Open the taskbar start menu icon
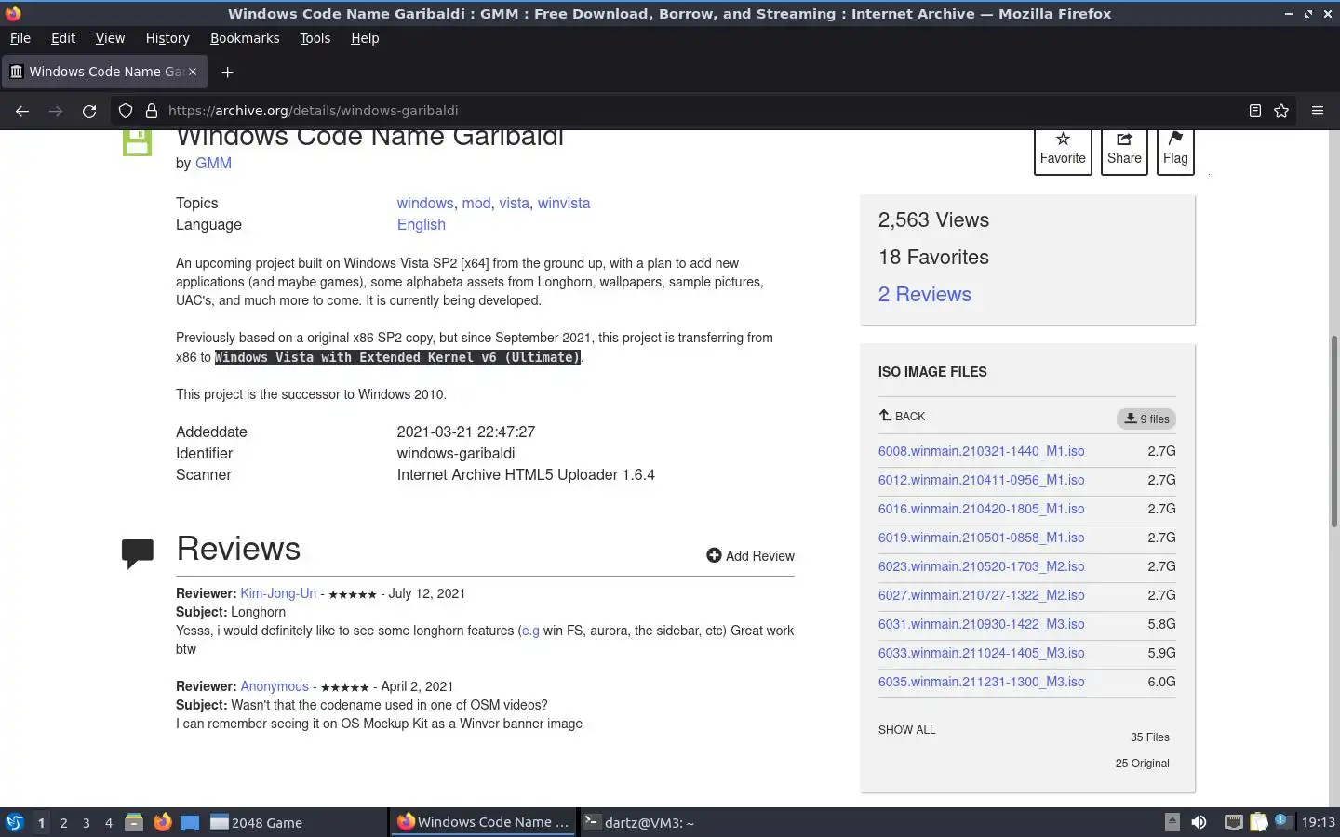The image size is (1340, 837). pyautogui.click(x=15, y=822)
